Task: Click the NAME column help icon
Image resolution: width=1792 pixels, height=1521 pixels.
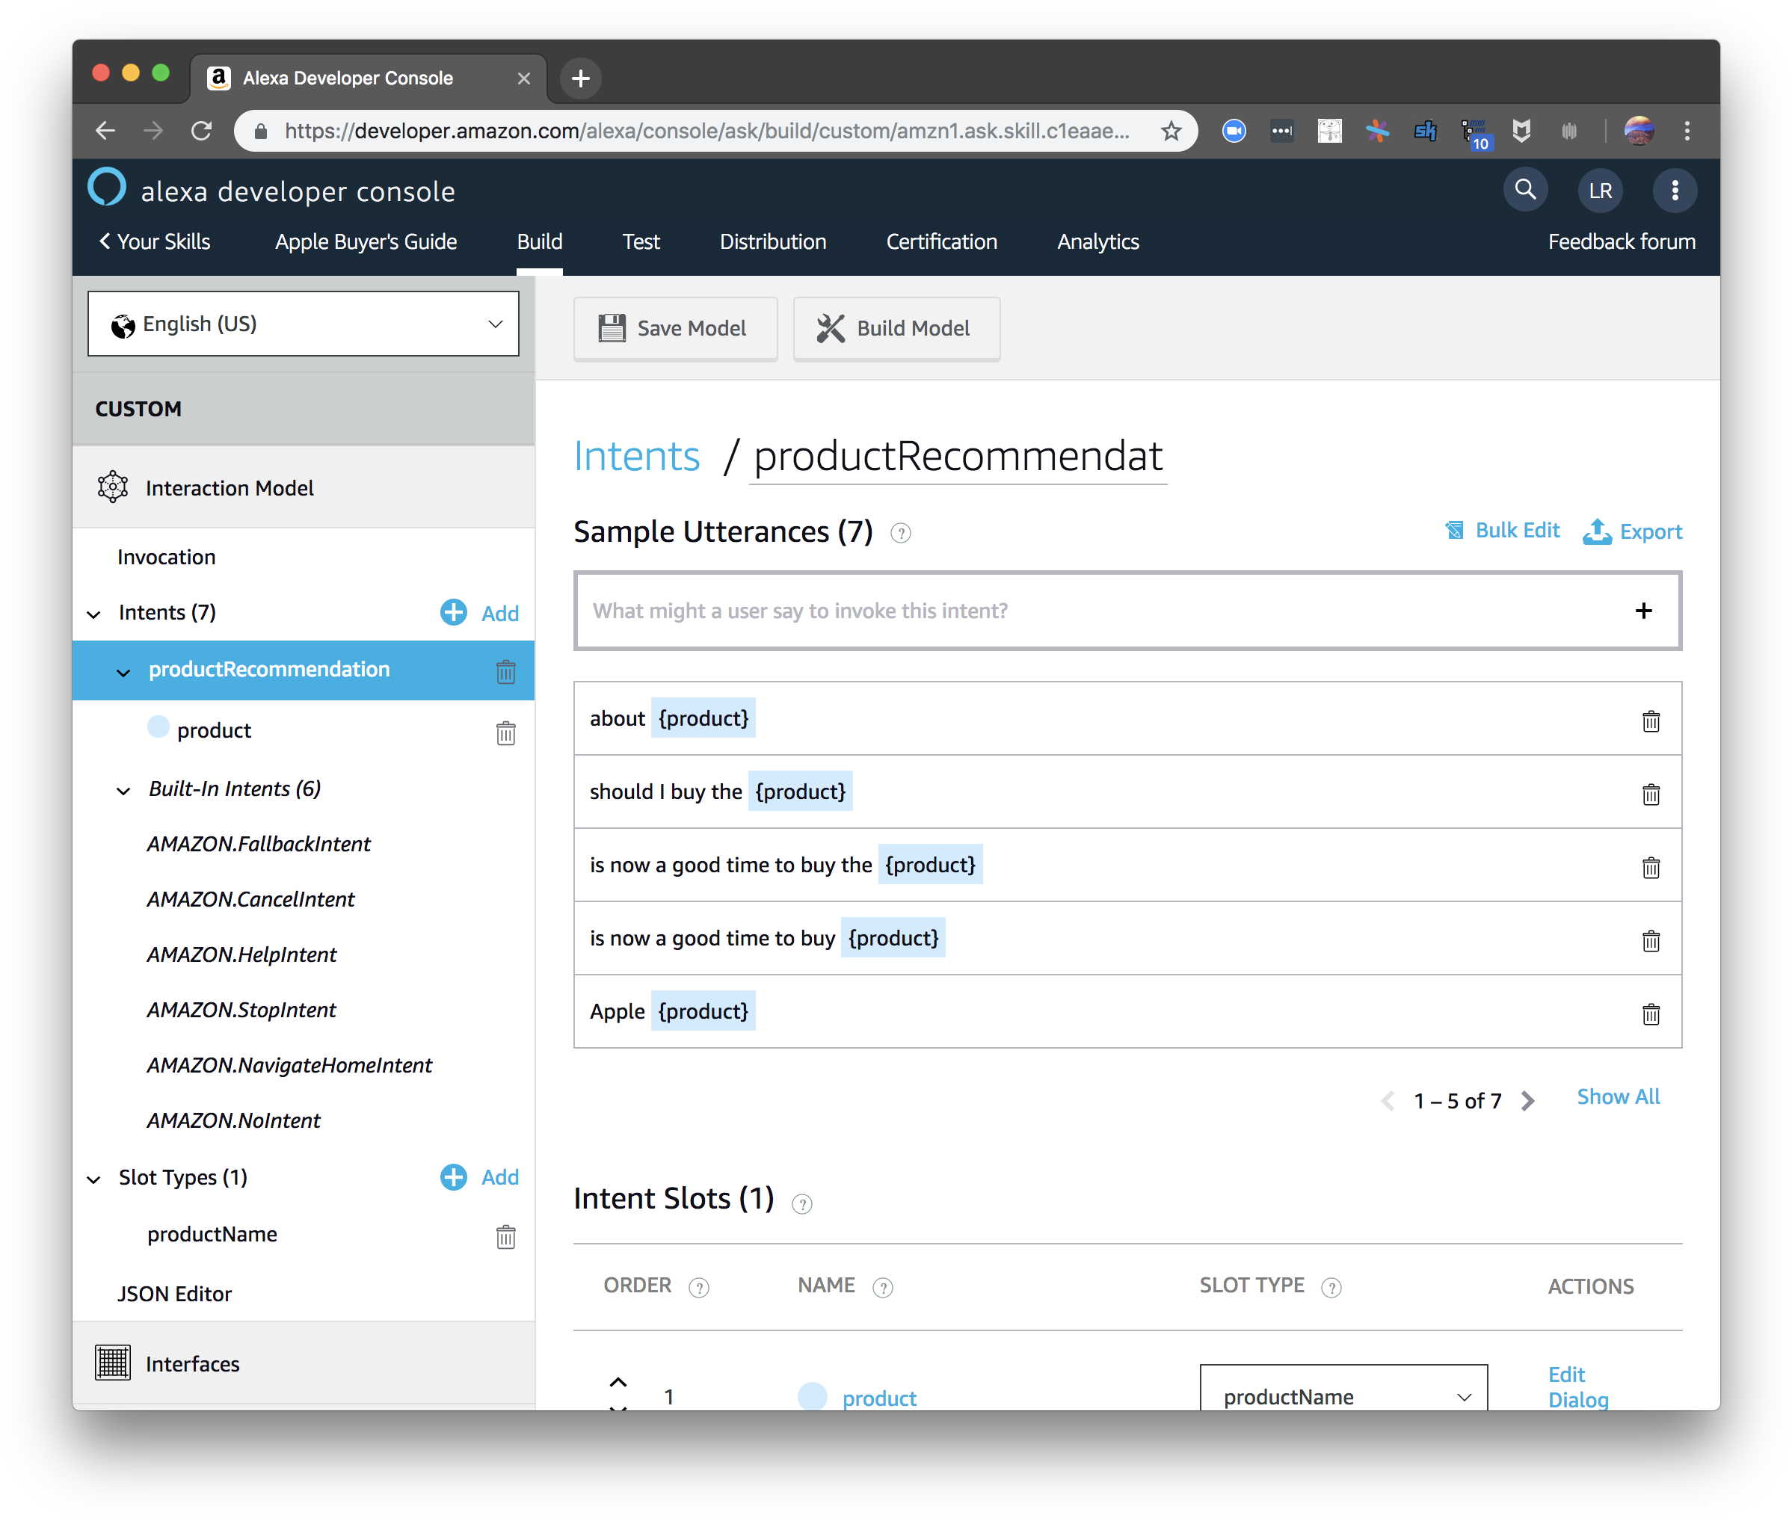Action: click(x=882, y=1287)
